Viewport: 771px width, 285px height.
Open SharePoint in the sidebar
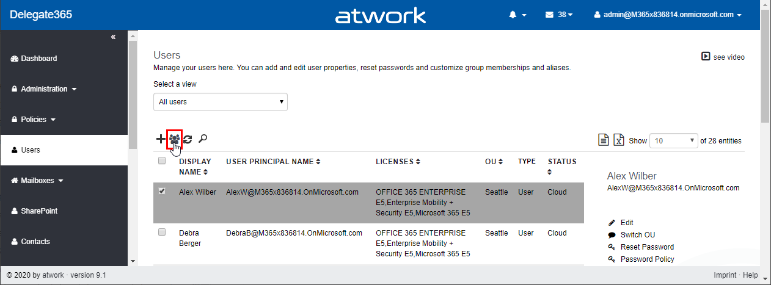(39, 211)
